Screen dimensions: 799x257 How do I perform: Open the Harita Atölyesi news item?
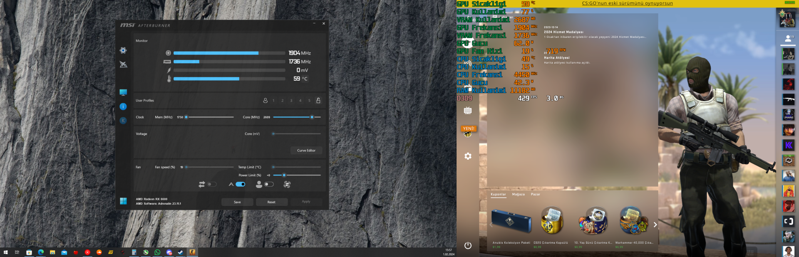click(x=567, y=58)
